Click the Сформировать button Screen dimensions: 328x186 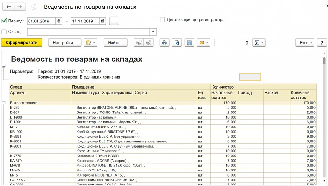(22, 43)
